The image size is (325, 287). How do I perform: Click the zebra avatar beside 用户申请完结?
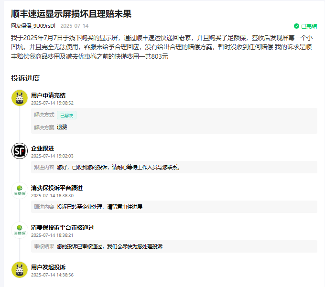[x=20, y=98]
